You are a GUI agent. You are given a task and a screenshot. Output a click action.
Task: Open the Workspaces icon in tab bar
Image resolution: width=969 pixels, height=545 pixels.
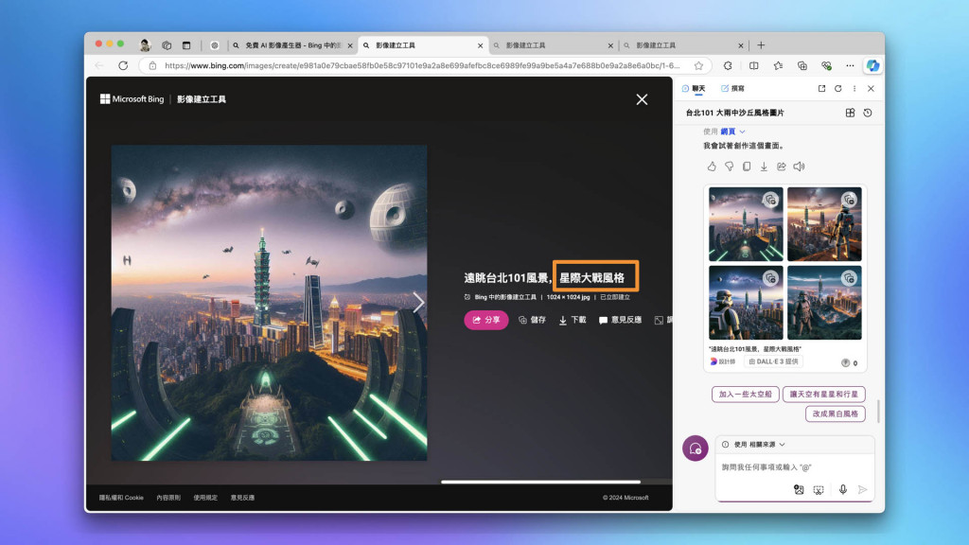pos(167,45)
